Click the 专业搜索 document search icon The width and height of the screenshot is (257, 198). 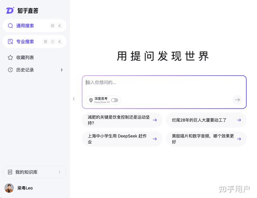(x=11, y=41)
